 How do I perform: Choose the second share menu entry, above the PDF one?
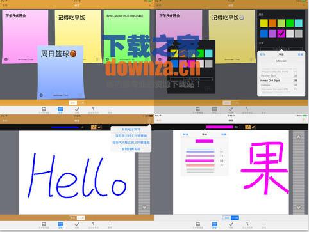pos(131,135)
